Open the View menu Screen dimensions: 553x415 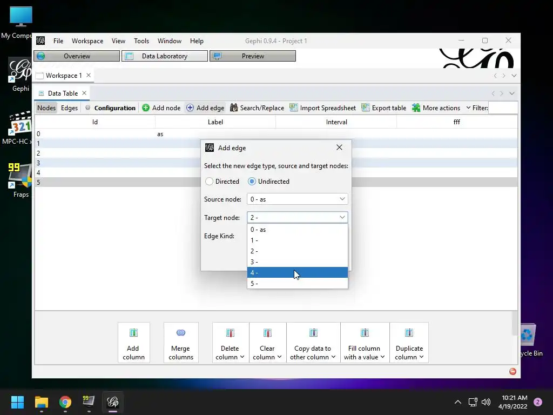coord(118,41)
